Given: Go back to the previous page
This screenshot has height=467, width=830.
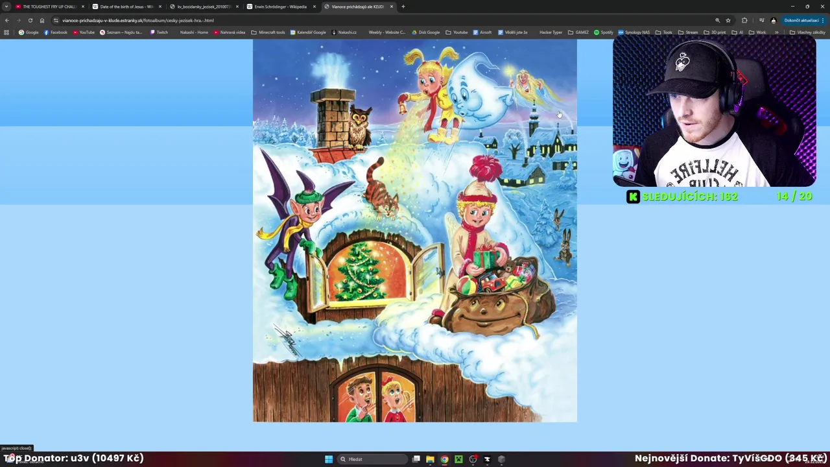Looking at the screenshot, I should click(6, 20).
